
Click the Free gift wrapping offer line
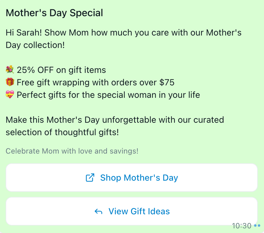coord(96,82)
